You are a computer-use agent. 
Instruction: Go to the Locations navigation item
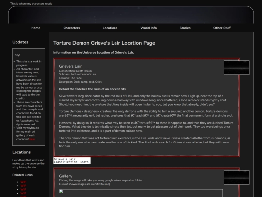tap(110, 28)
